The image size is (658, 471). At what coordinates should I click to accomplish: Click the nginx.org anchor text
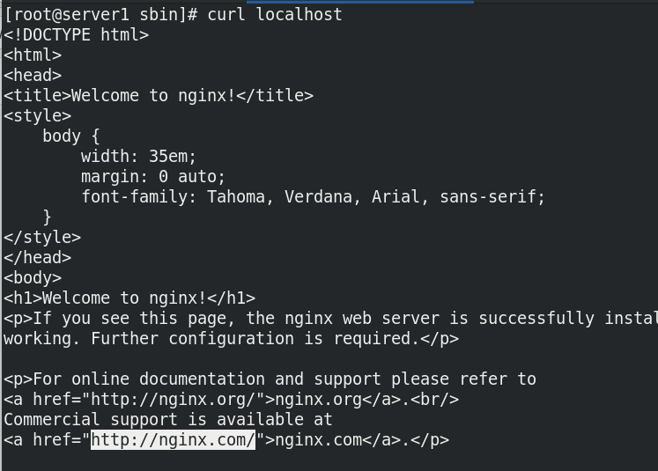point(319,400)
